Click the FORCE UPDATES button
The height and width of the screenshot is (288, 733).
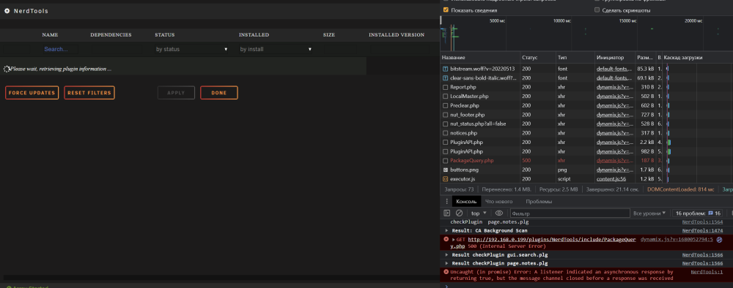[32, 93]
